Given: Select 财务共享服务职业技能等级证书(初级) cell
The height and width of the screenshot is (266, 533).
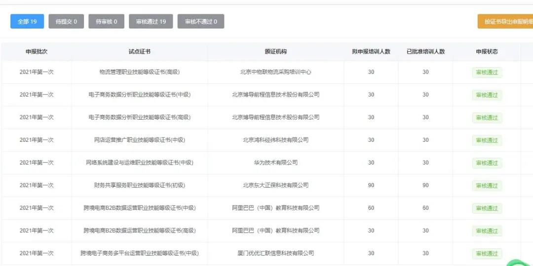Looking at the screenshot, I should point(139,185).
